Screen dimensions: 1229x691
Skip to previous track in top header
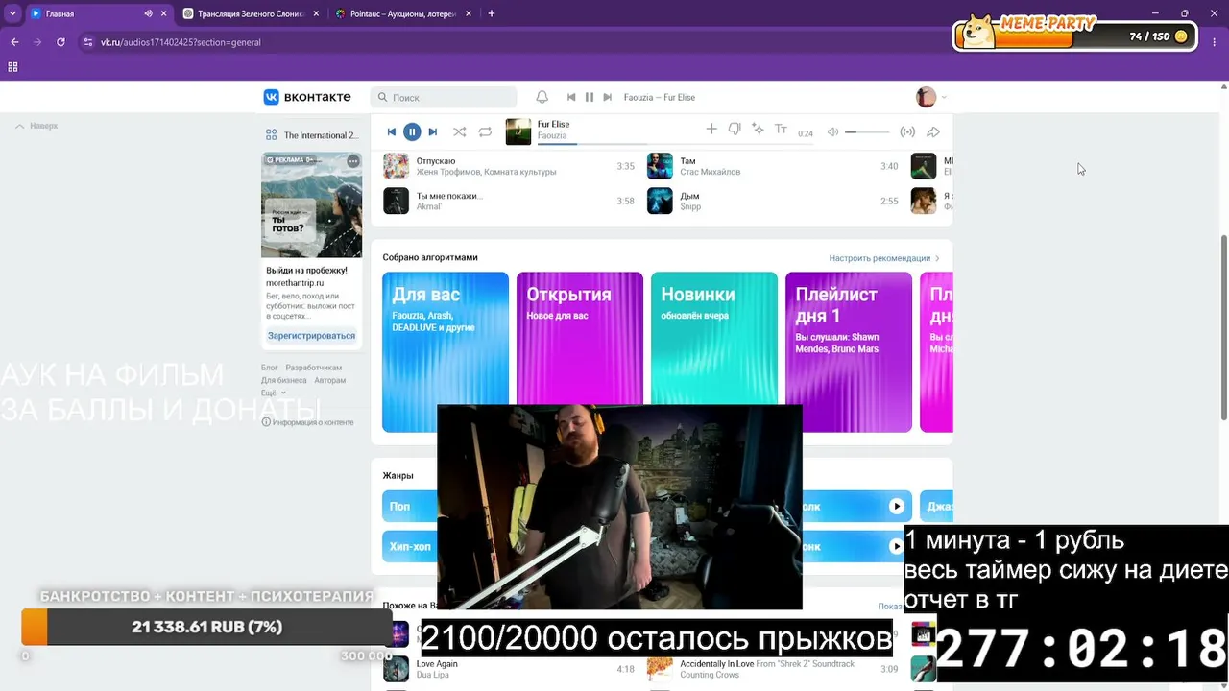[571, 97]
